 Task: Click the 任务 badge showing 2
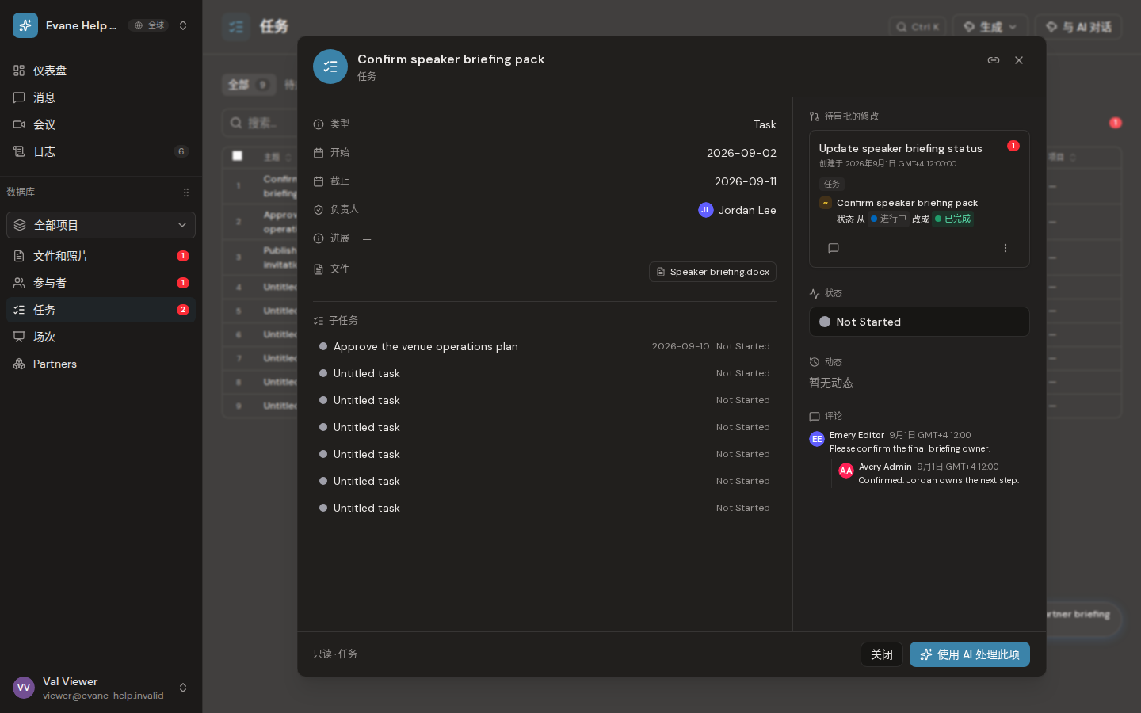point(183,310)
